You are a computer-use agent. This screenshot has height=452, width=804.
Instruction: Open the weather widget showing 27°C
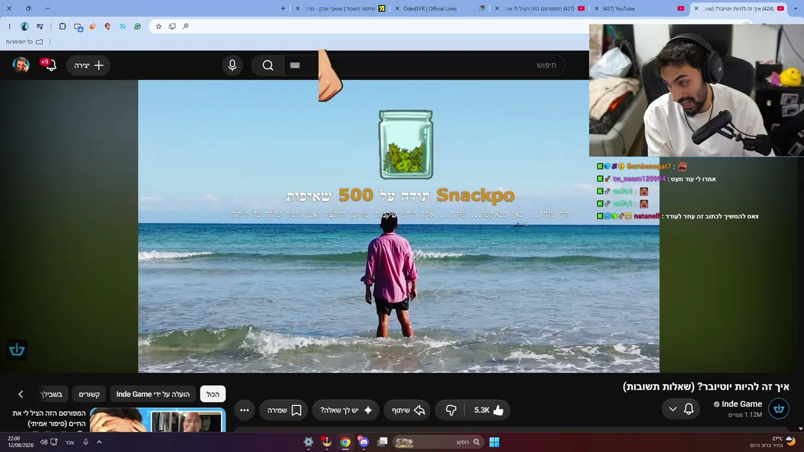tap(774, 442)
